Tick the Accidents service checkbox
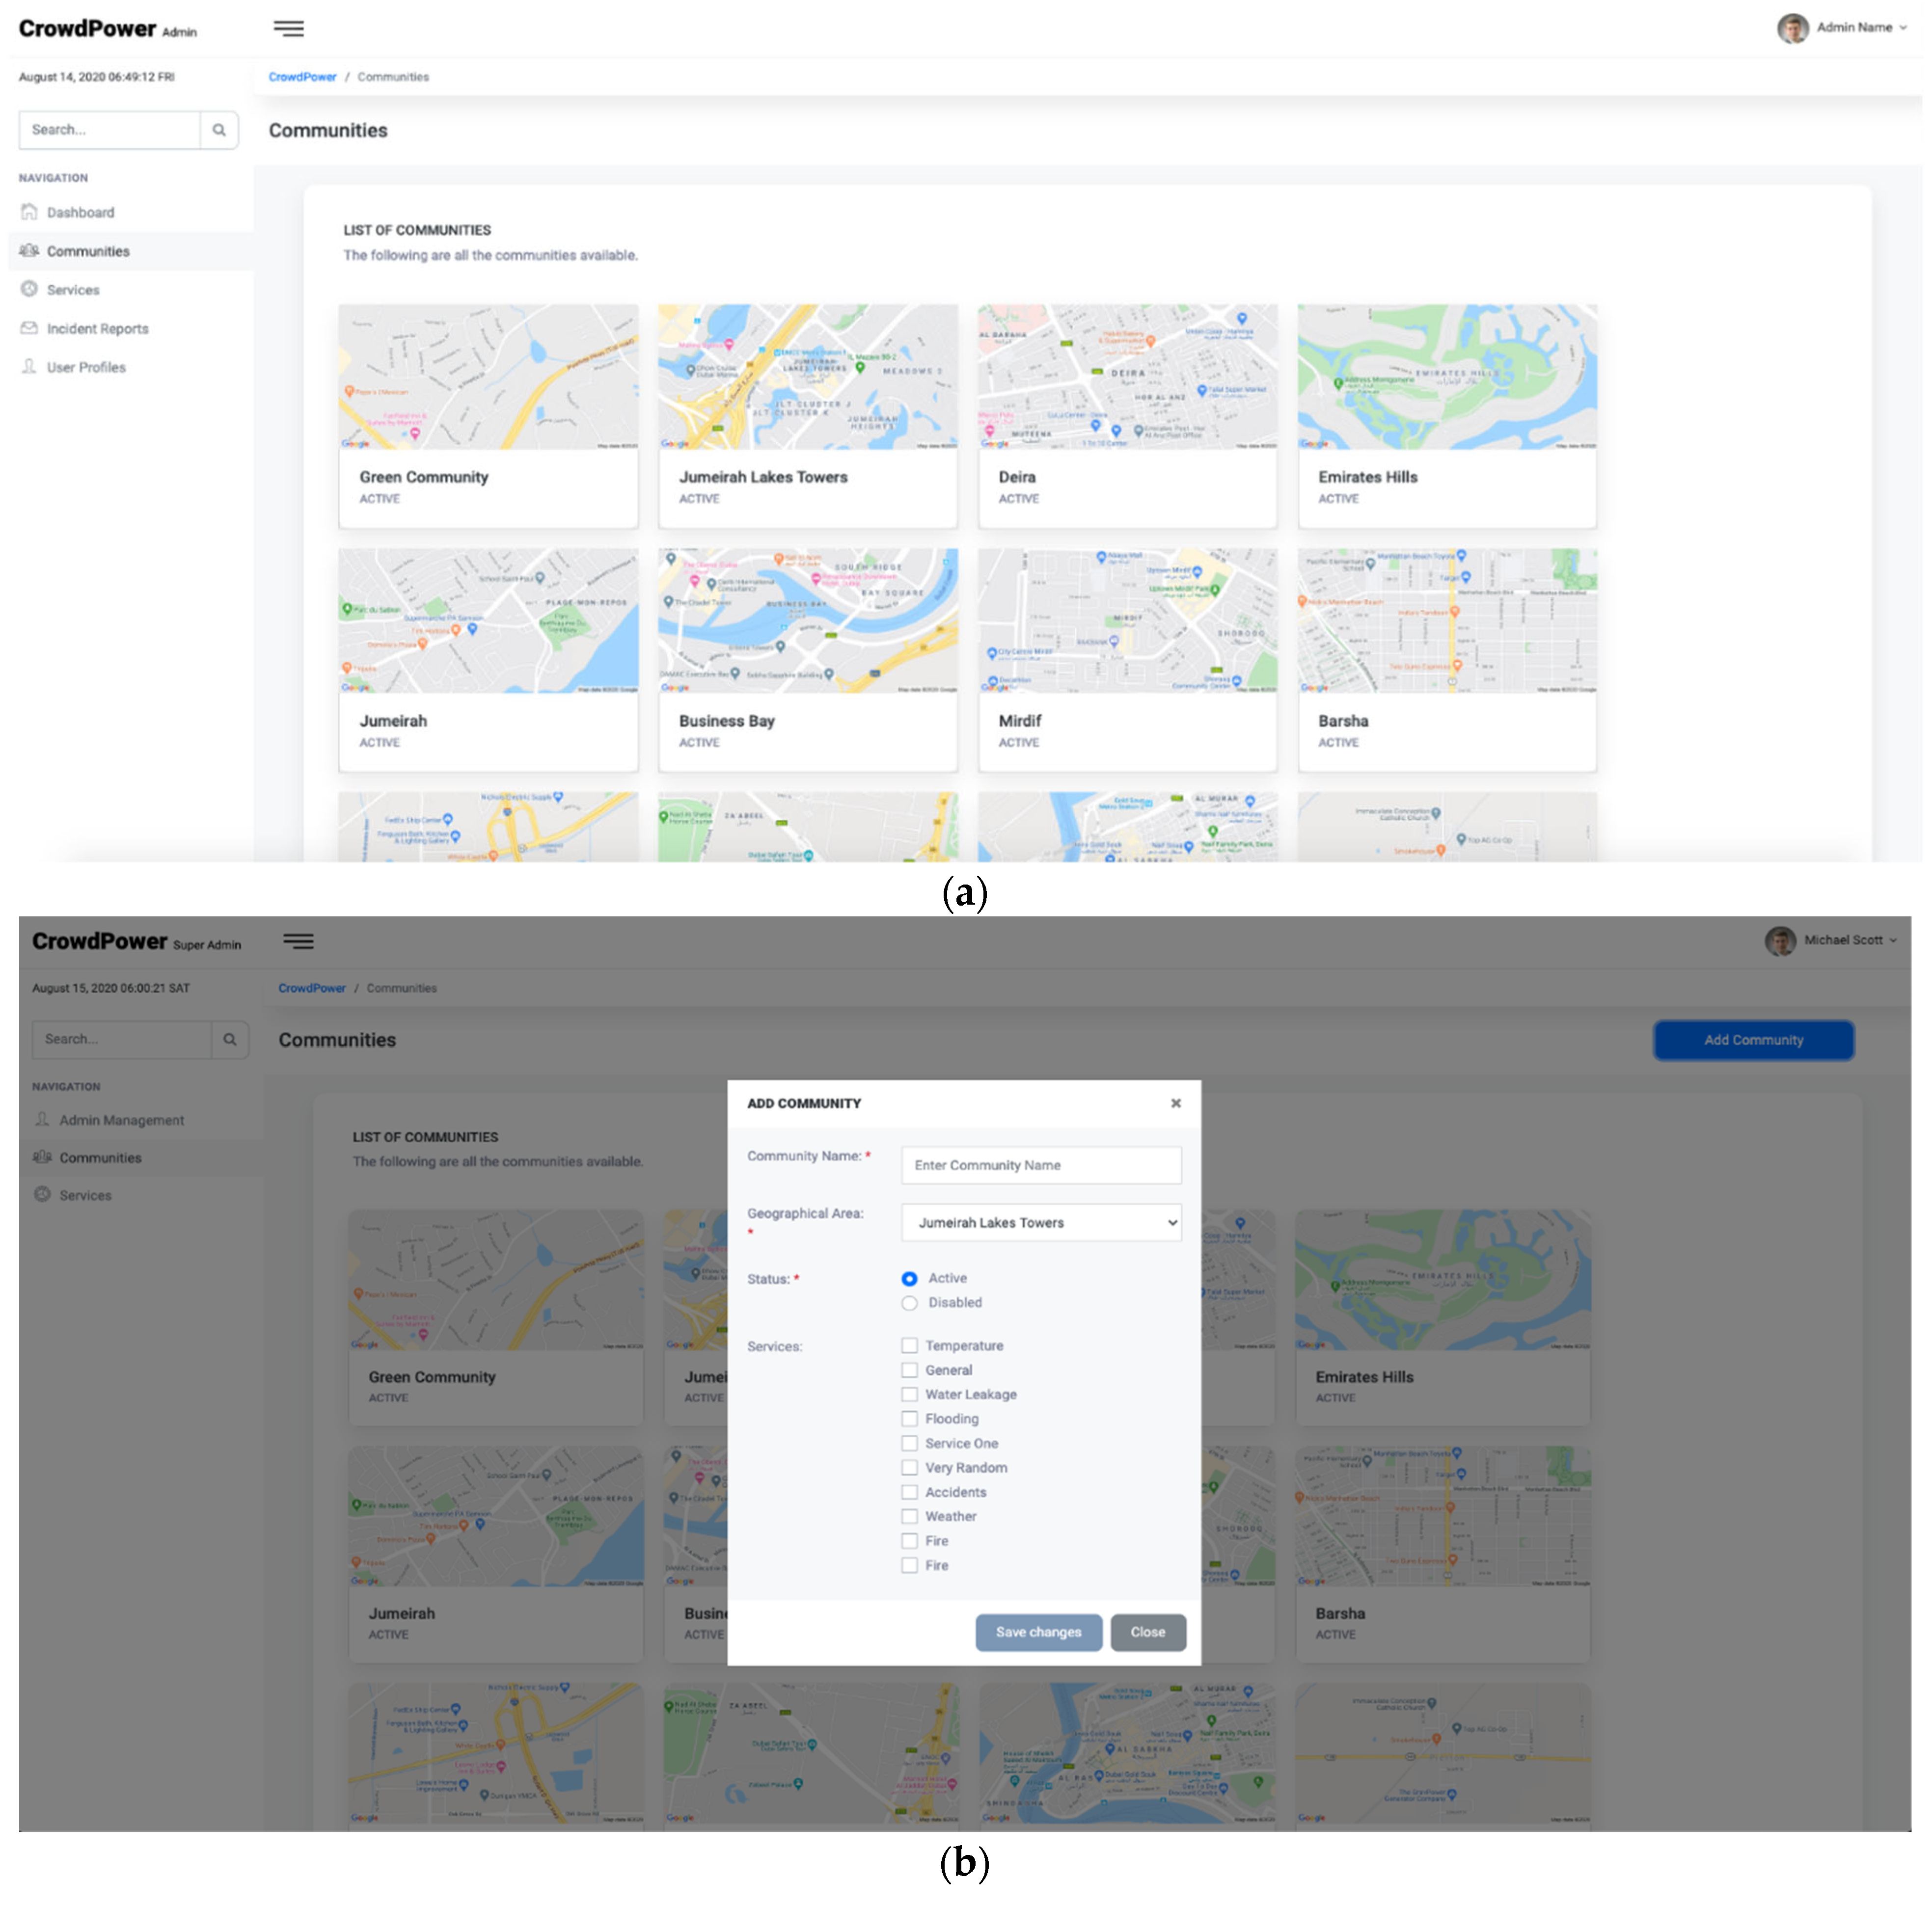 pyautogui.click(x=909, y=1492)
